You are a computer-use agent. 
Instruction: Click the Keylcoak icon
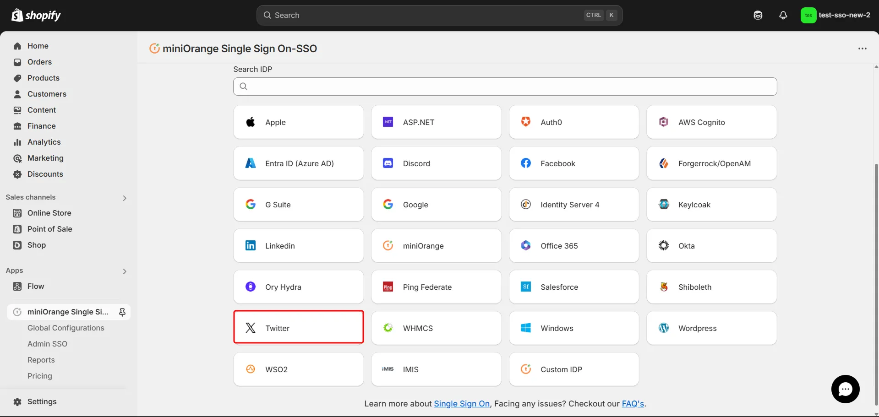coord(663,204)
